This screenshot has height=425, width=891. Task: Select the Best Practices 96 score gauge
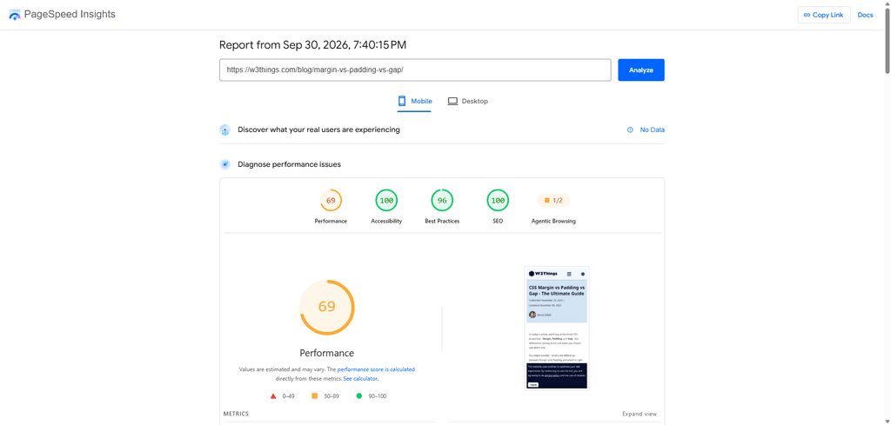click(442, 200)
